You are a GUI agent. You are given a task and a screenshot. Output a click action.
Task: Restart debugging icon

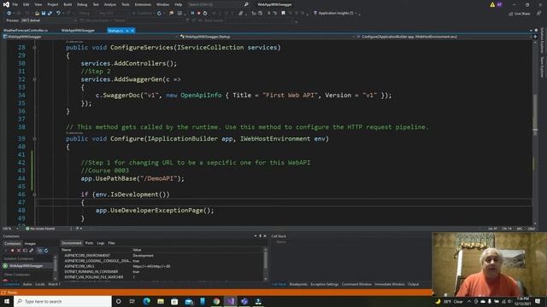click(205, 14)
